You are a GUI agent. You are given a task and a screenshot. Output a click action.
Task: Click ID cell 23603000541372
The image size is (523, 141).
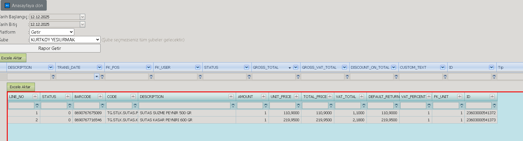coord(481,113)
